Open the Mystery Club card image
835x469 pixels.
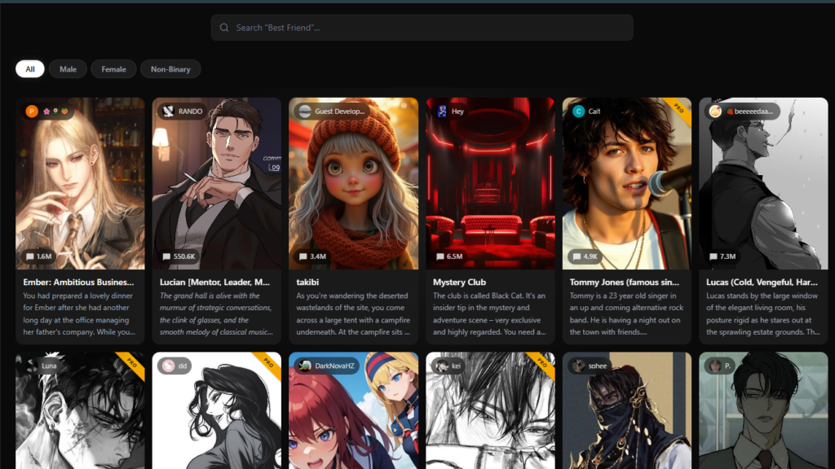tap(490, 183)
